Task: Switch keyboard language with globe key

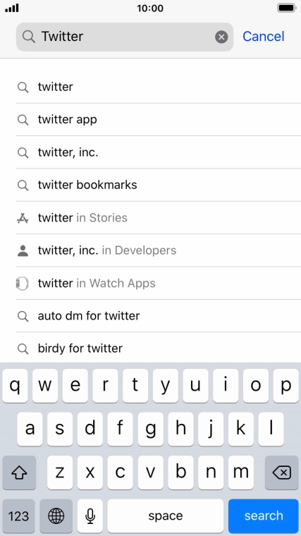Action: [56, 516]
